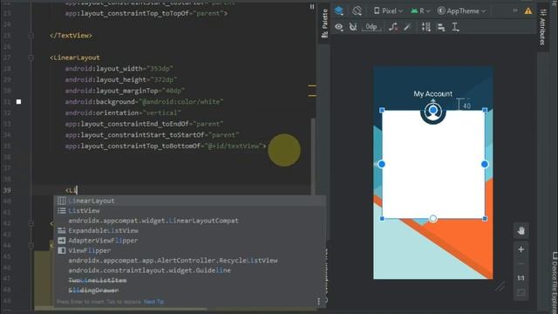Click bottom-left resize handle of LinearLayout
The image size is (558, 314).
point(382,218)
